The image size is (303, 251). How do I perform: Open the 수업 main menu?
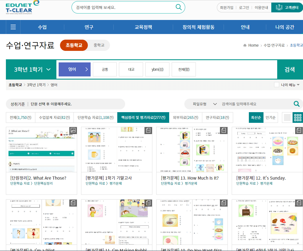42,27
